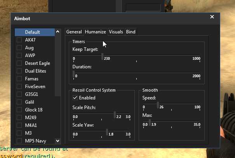Click the weapon list scroll-up arrow
The width and height of the screenshot is (235, 158).
click(x=58, y=32)
